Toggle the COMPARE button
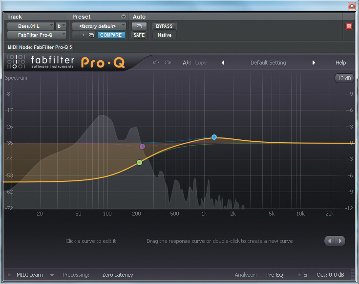Image resolution: width=359 pixels, height=284 pixels. 111,35
